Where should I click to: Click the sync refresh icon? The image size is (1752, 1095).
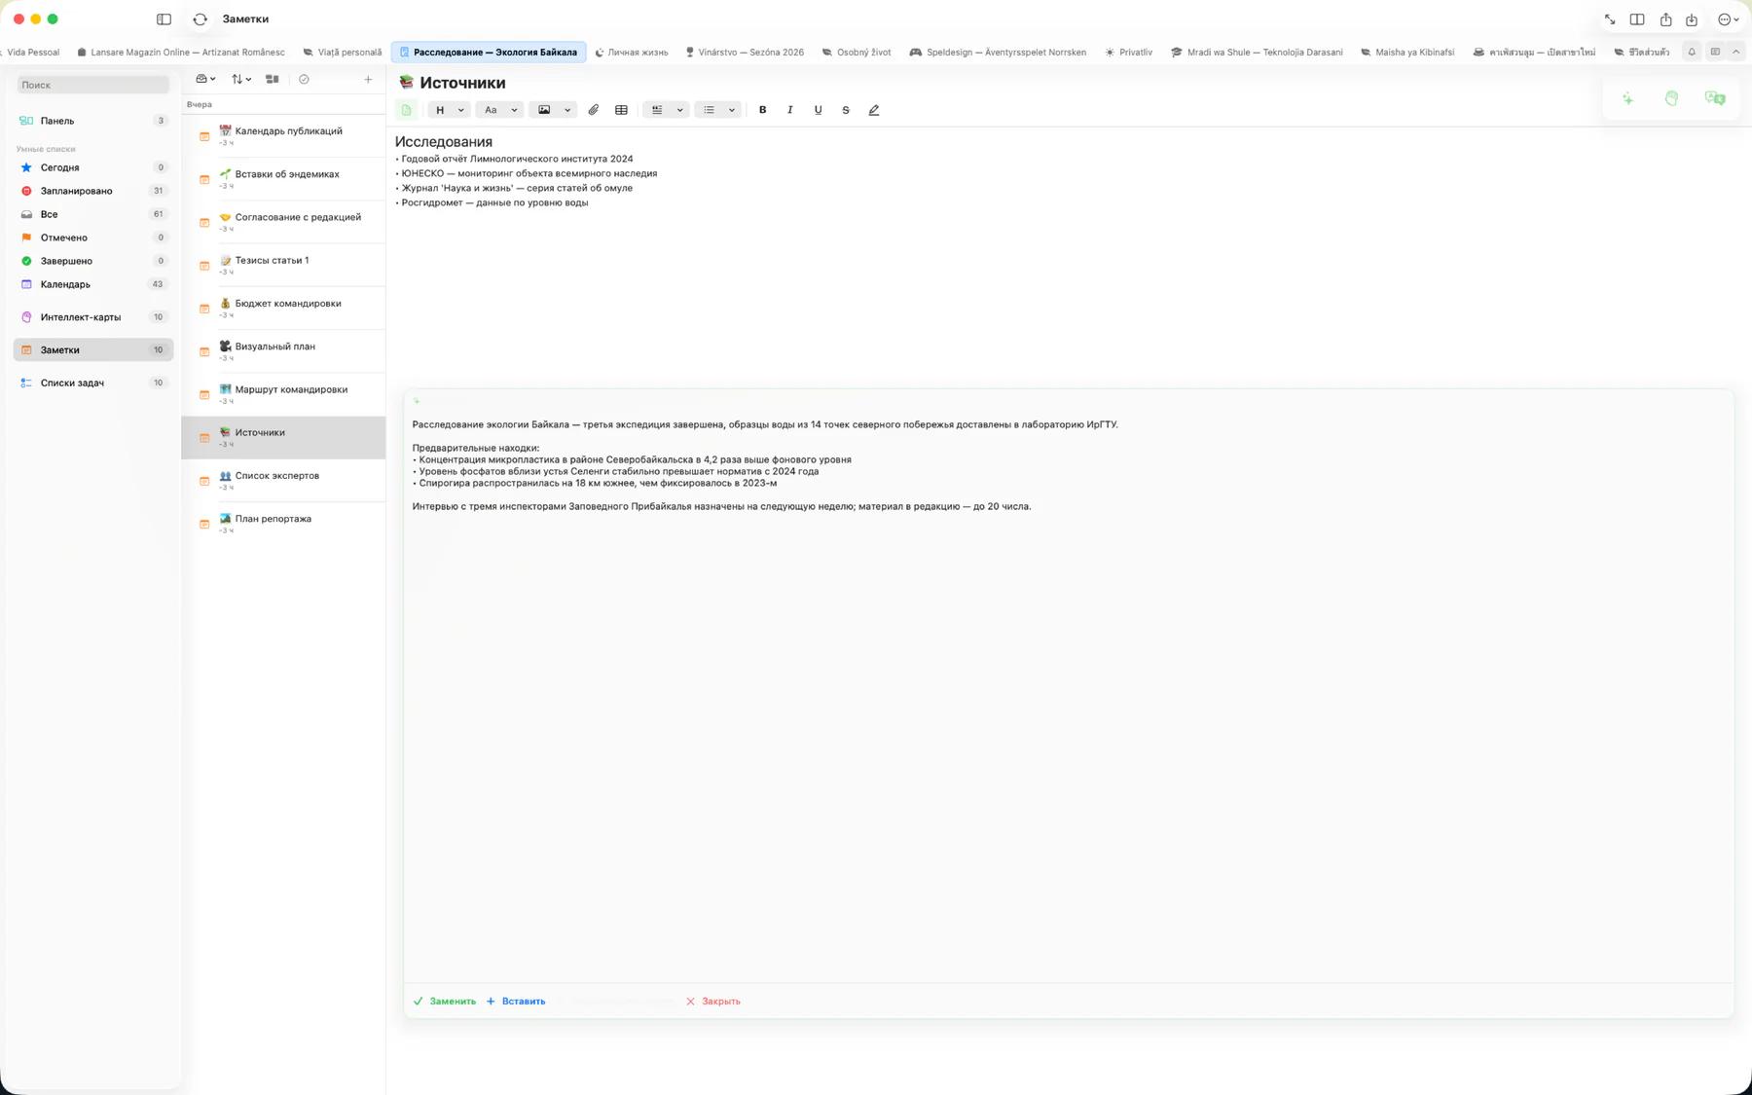point(201,18)
